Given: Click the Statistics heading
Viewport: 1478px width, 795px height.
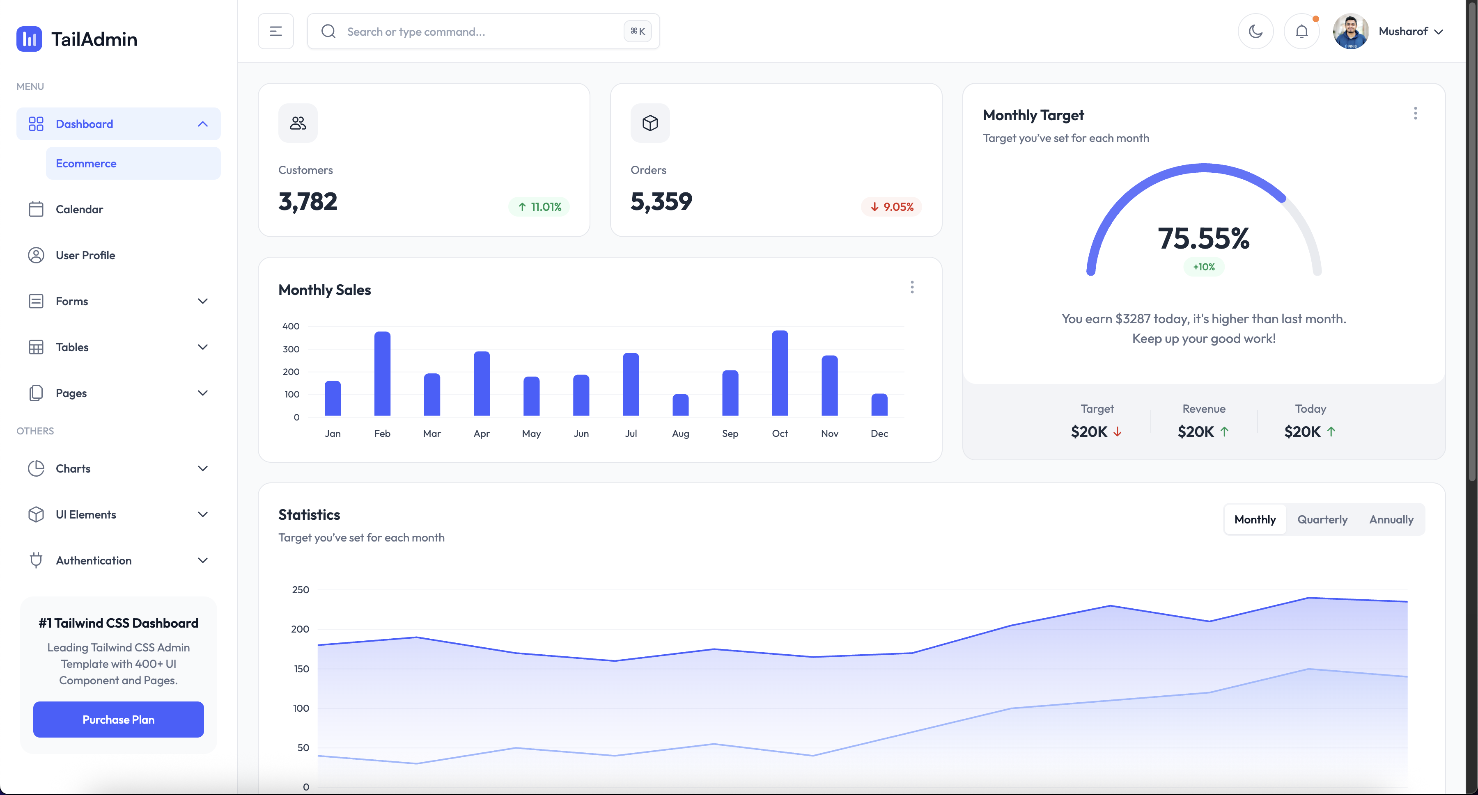Looking at the screenshot, I should 309,515.
